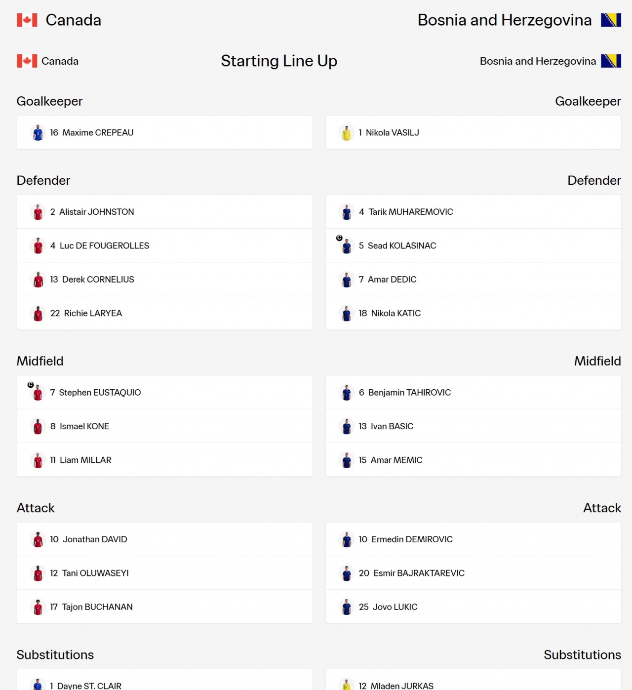The width and height of the screenshot is (632, 690).
Task: Click the captain badge on Sead KOLASINAC
Action: coord(339,238)
